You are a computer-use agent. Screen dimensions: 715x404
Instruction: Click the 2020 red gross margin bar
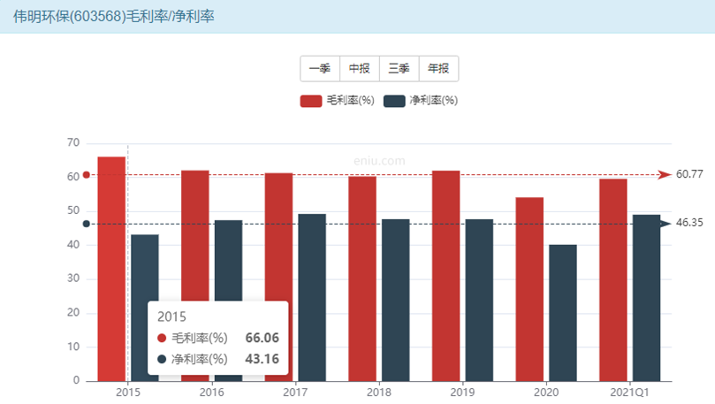pos(529,289)
